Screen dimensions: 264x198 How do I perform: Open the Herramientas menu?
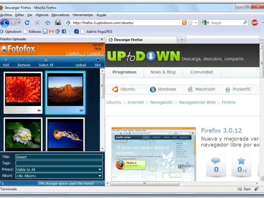point(83,15)
